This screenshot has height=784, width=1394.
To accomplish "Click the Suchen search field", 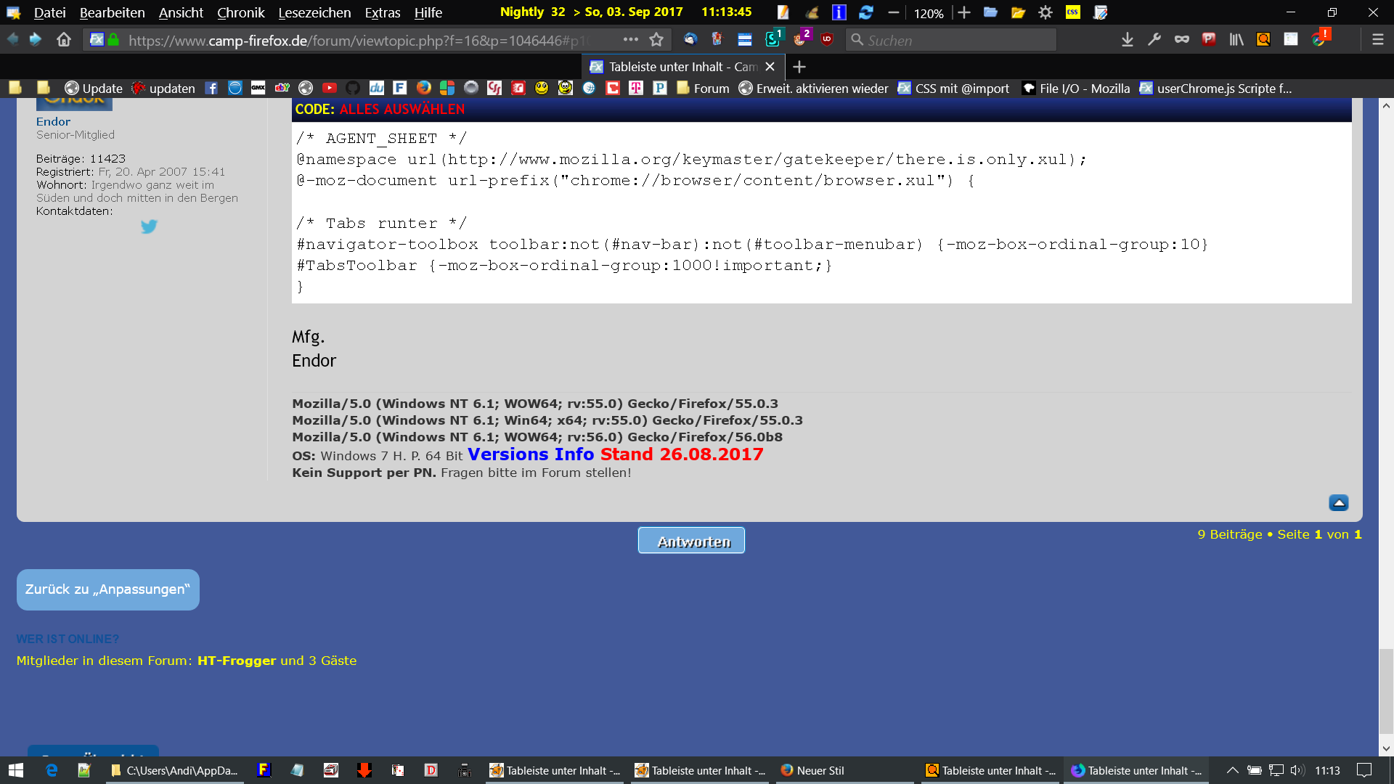I will point(951,40).
